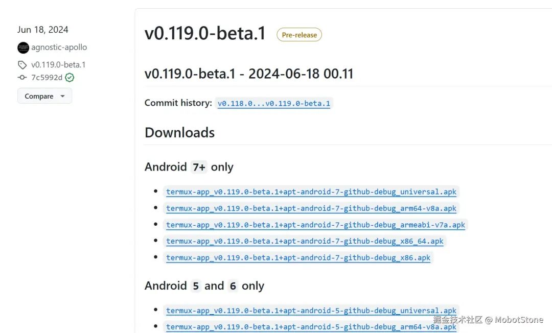Click the agnostic-apollo avatar image
This screenshot has height=333, width=552.
click(x=23, y=47)
